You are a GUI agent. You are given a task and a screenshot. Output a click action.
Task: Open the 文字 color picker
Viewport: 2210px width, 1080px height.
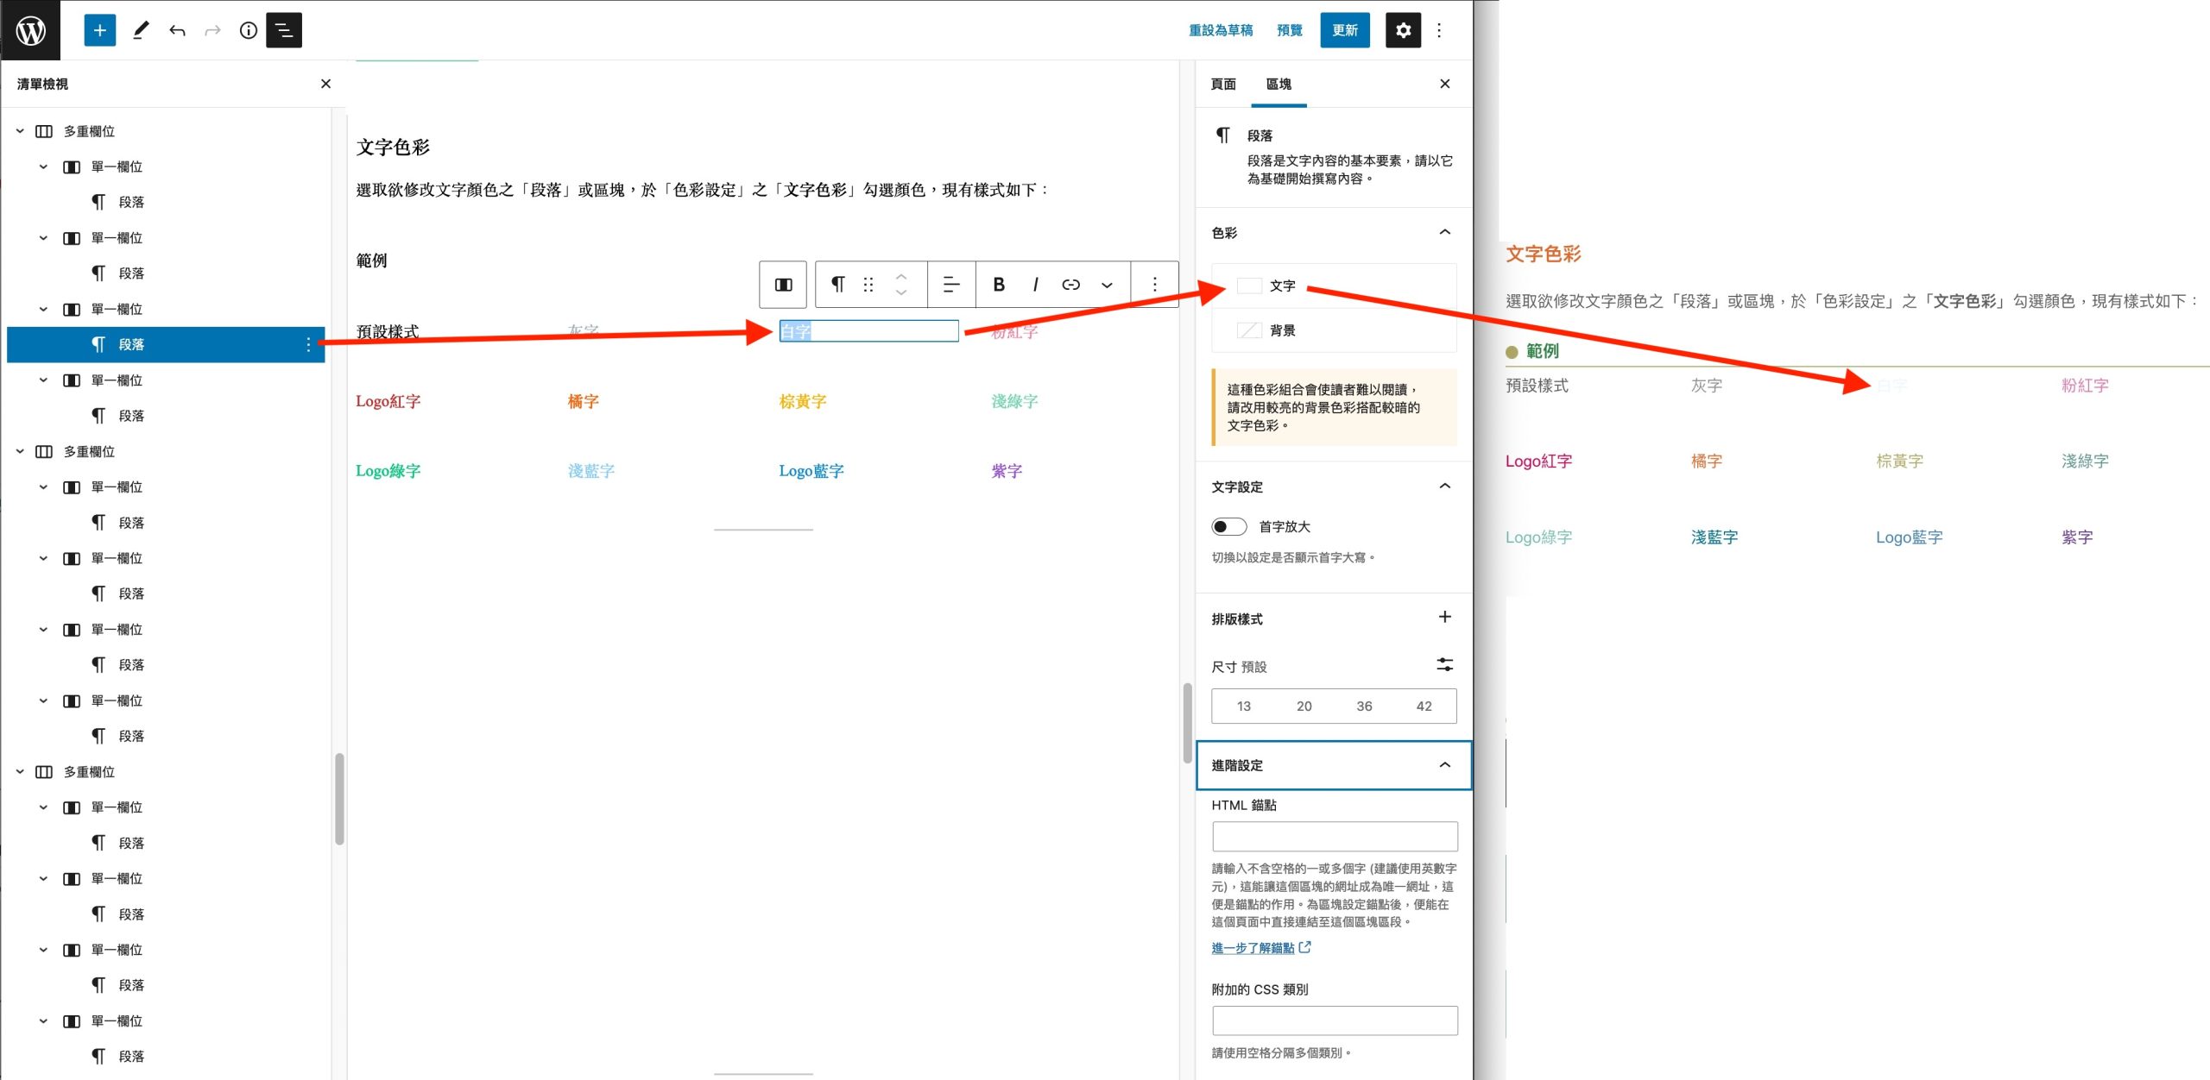point(1334,286)
